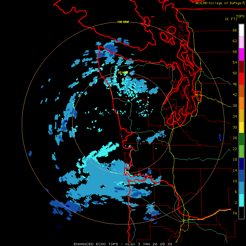Click the isolated dark blue echo at far east
This screenshot has height=246, width=246.
click(x=220, y=137)
